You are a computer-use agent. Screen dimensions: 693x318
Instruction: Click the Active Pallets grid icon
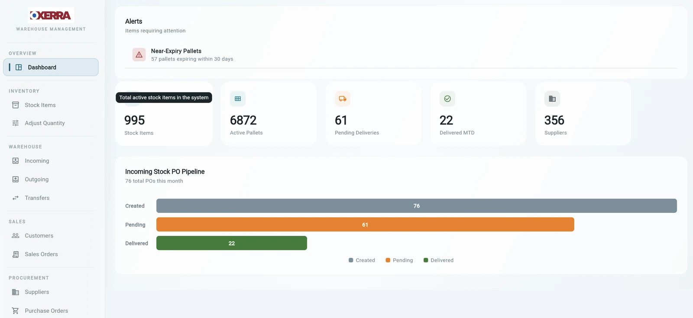[238, 99]
